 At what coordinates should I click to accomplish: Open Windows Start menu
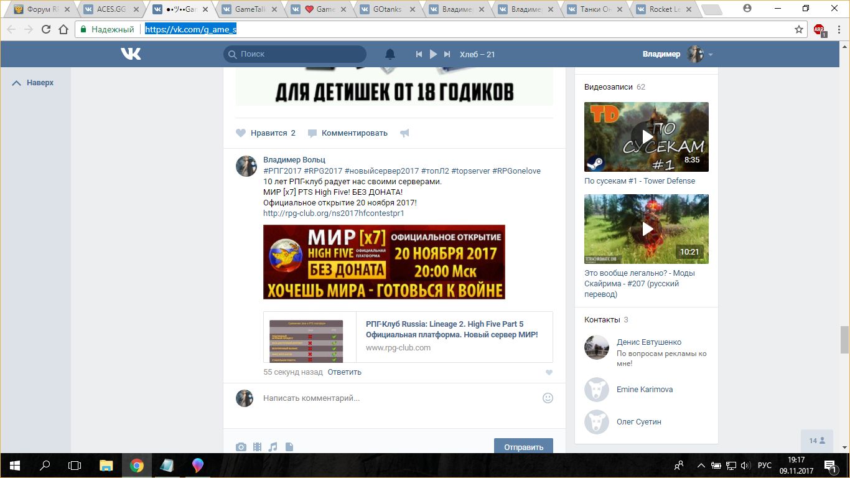(x=14, y=465)
